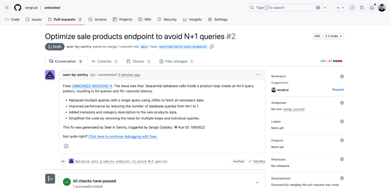Open the create new dropdown arrow
The height and width of the screenshot is (188, 390).
coord(343,8)
